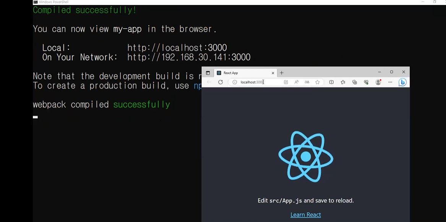Click the http://192.168.30.141:3000 network URL
Viewport: 446px width, 222px height.
click(x=189, y=57)
